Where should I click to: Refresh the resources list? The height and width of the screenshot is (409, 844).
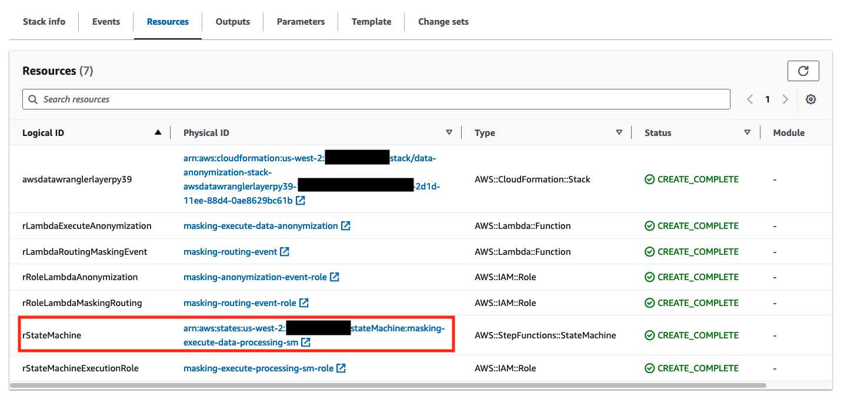coord(803,71)
